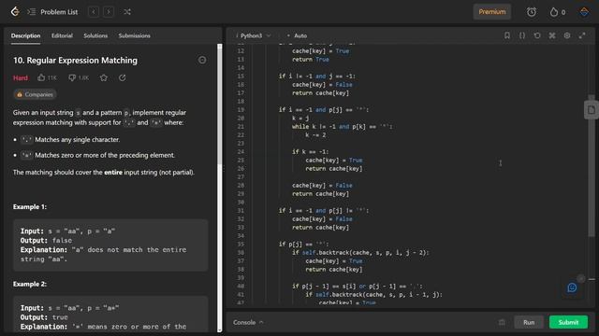Reset code to default icon

point(537,35)
